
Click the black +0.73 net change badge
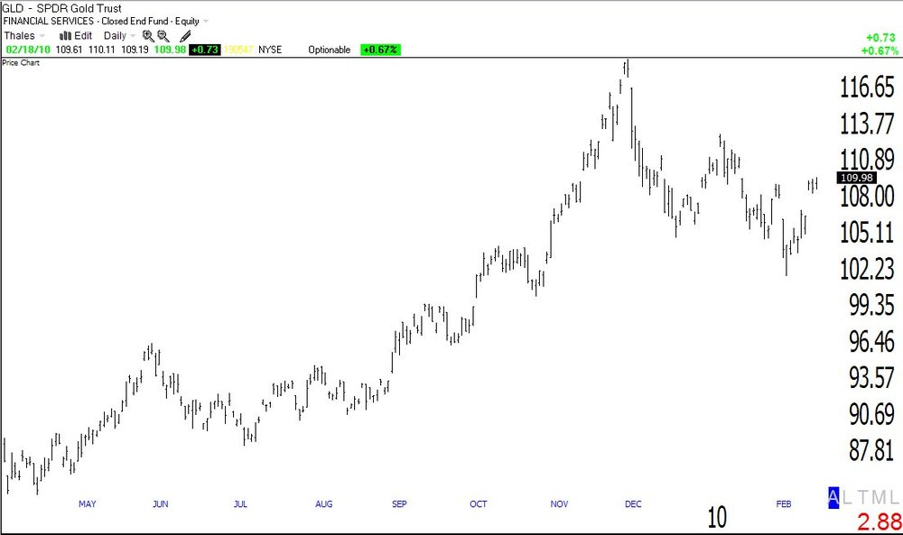point(204,50)
